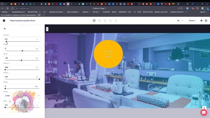Open the Логопед bookmarks folder

pos(96,12)
